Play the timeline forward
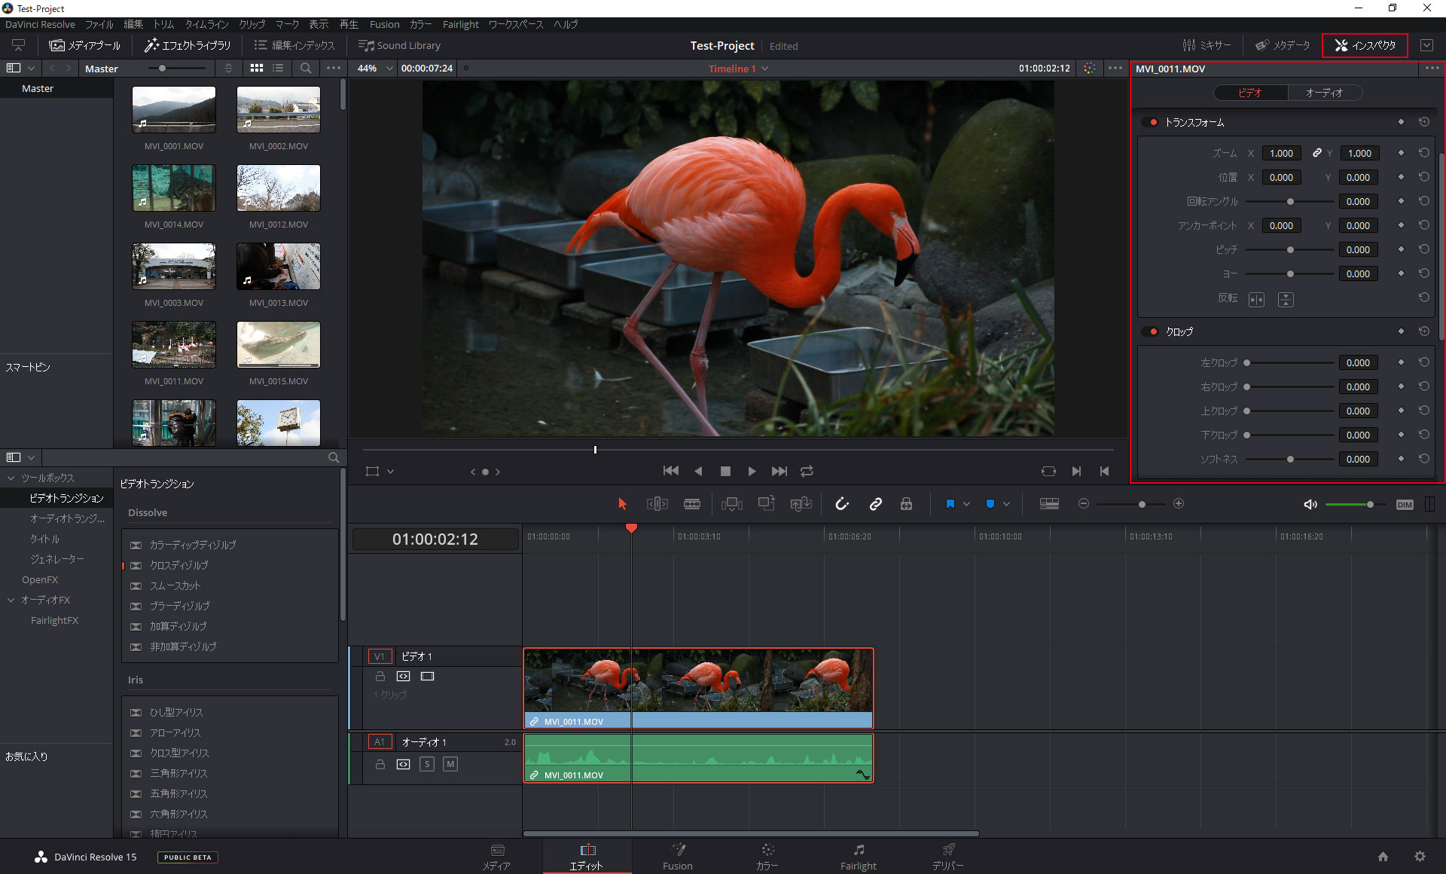1446x874 pixels. coord(752,471)
